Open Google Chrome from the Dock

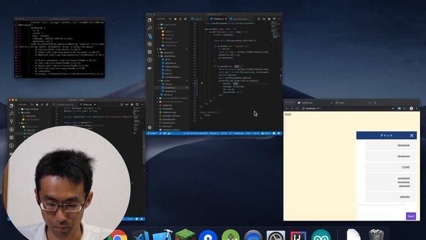coord(117,235)
